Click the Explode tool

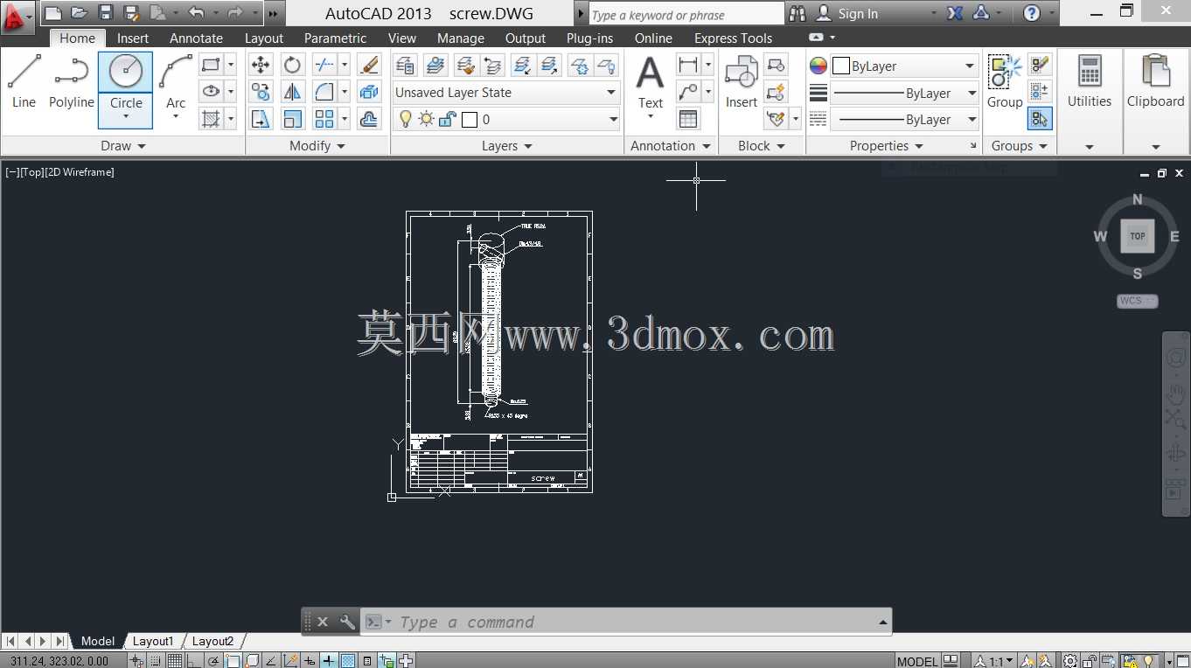(369, 92)
